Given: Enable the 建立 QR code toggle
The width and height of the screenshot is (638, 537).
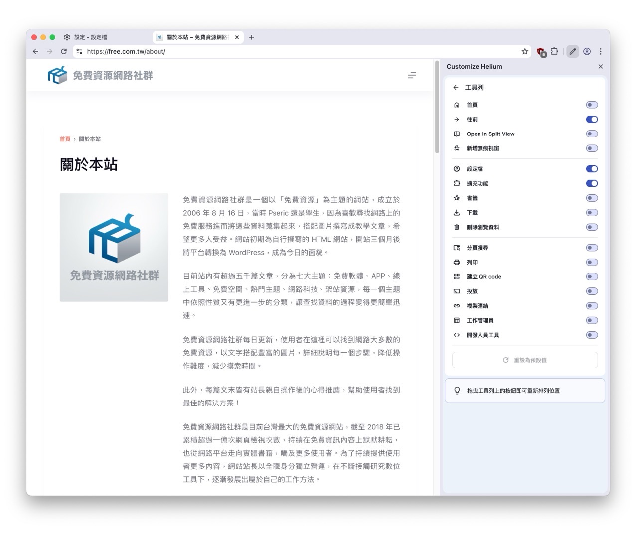Looking at the screenshot, I should tap(592, 277).
